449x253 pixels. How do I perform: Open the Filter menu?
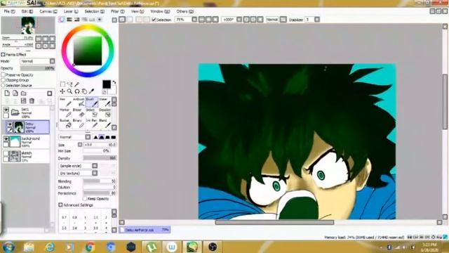[117, 11]
